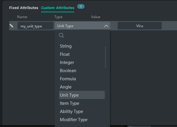Pick the Integer type option
This screenshot has width=177, height=127.
coord(67,62)
